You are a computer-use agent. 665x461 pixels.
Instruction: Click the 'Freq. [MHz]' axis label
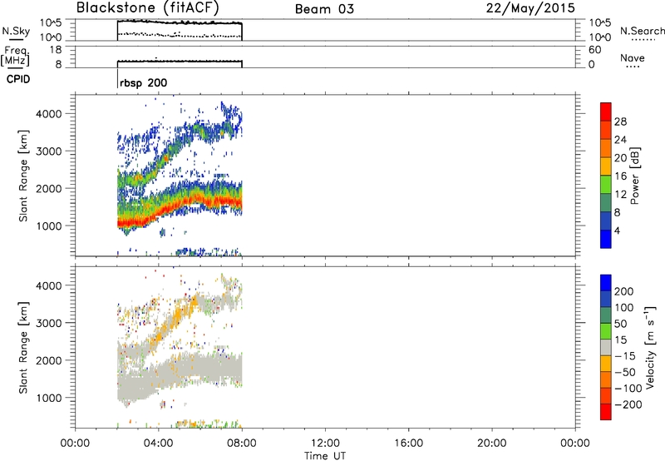pyautogui.click(x=17, y=56)
